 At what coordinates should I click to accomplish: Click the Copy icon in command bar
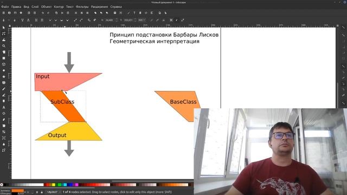click(56, 13)
